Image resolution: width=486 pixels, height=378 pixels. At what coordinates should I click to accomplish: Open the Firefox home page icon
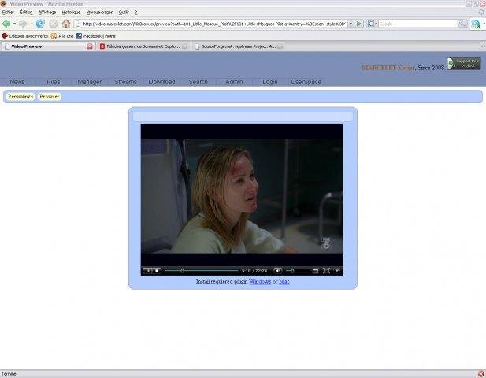pyautogui.click(x=66, y=24)
